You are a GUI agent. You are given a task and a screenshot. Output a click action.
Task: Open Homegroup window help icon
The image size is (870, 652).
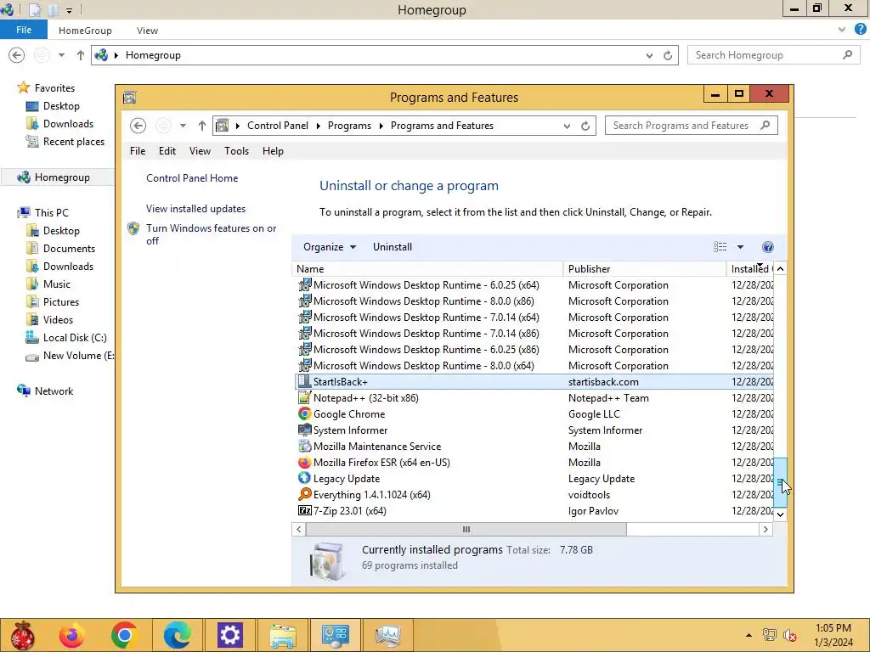860,30
